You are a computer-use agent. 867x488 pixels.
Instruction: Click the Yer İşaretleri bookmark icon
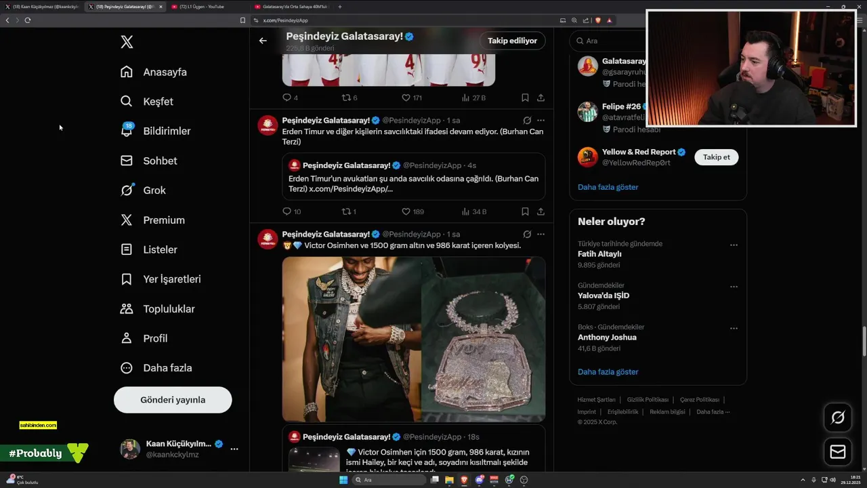(x=127, y=279)
